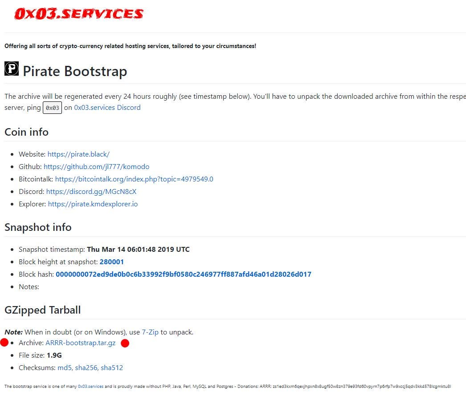
Task: Open the pirate.kmdexplorer.io explorer link
Action: [93, 204]
